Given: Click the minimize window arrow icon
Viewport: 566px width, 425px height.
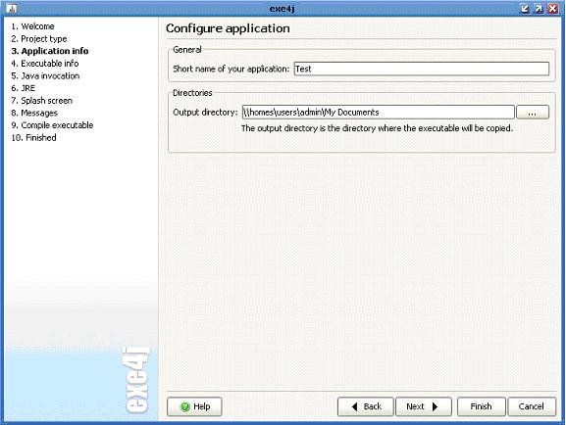Looking at the screenshot, I should coord(525,9).
